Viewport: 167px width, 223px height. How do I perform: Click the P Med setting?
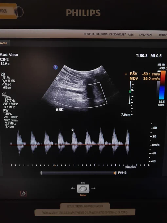point(7,84)
